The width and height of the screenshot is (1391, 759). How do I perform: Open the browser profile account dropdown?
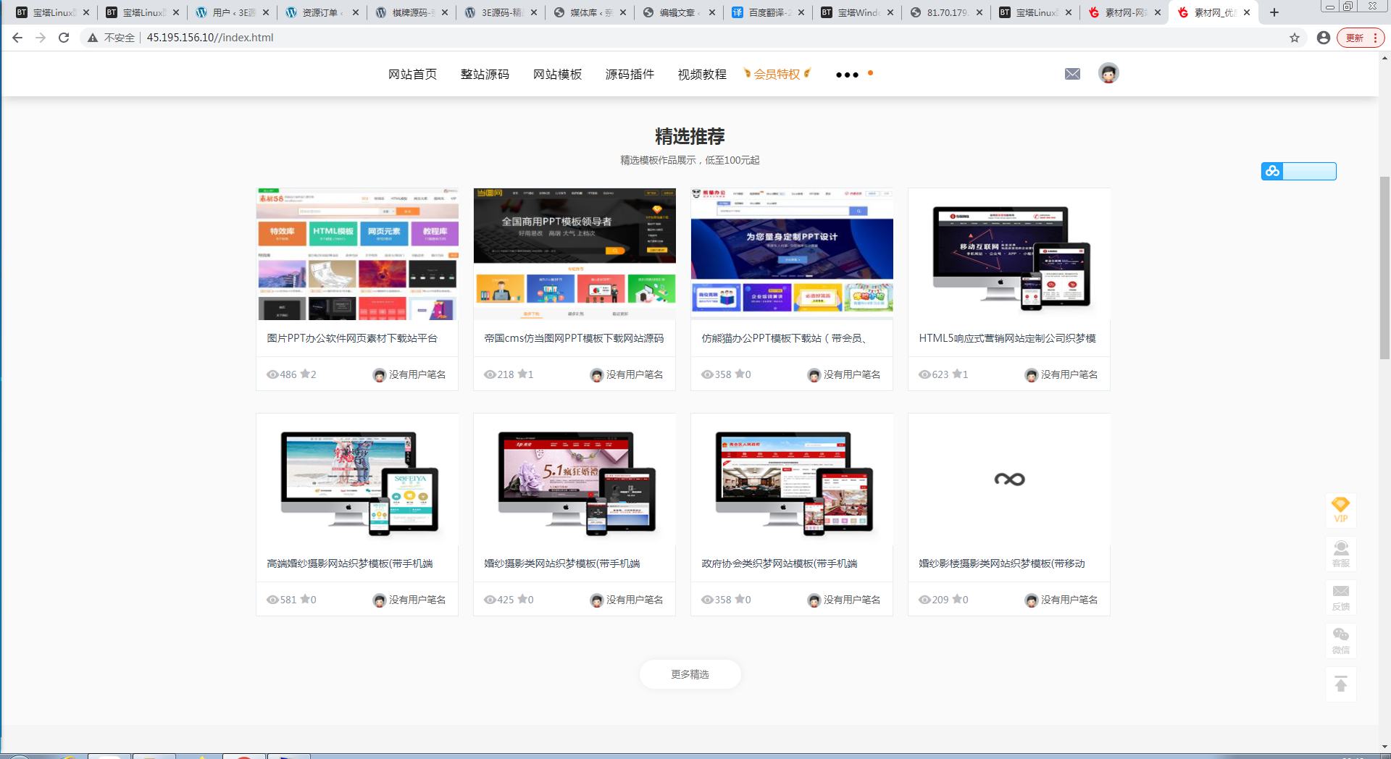pyautogui.click(x=1324, y=38)
